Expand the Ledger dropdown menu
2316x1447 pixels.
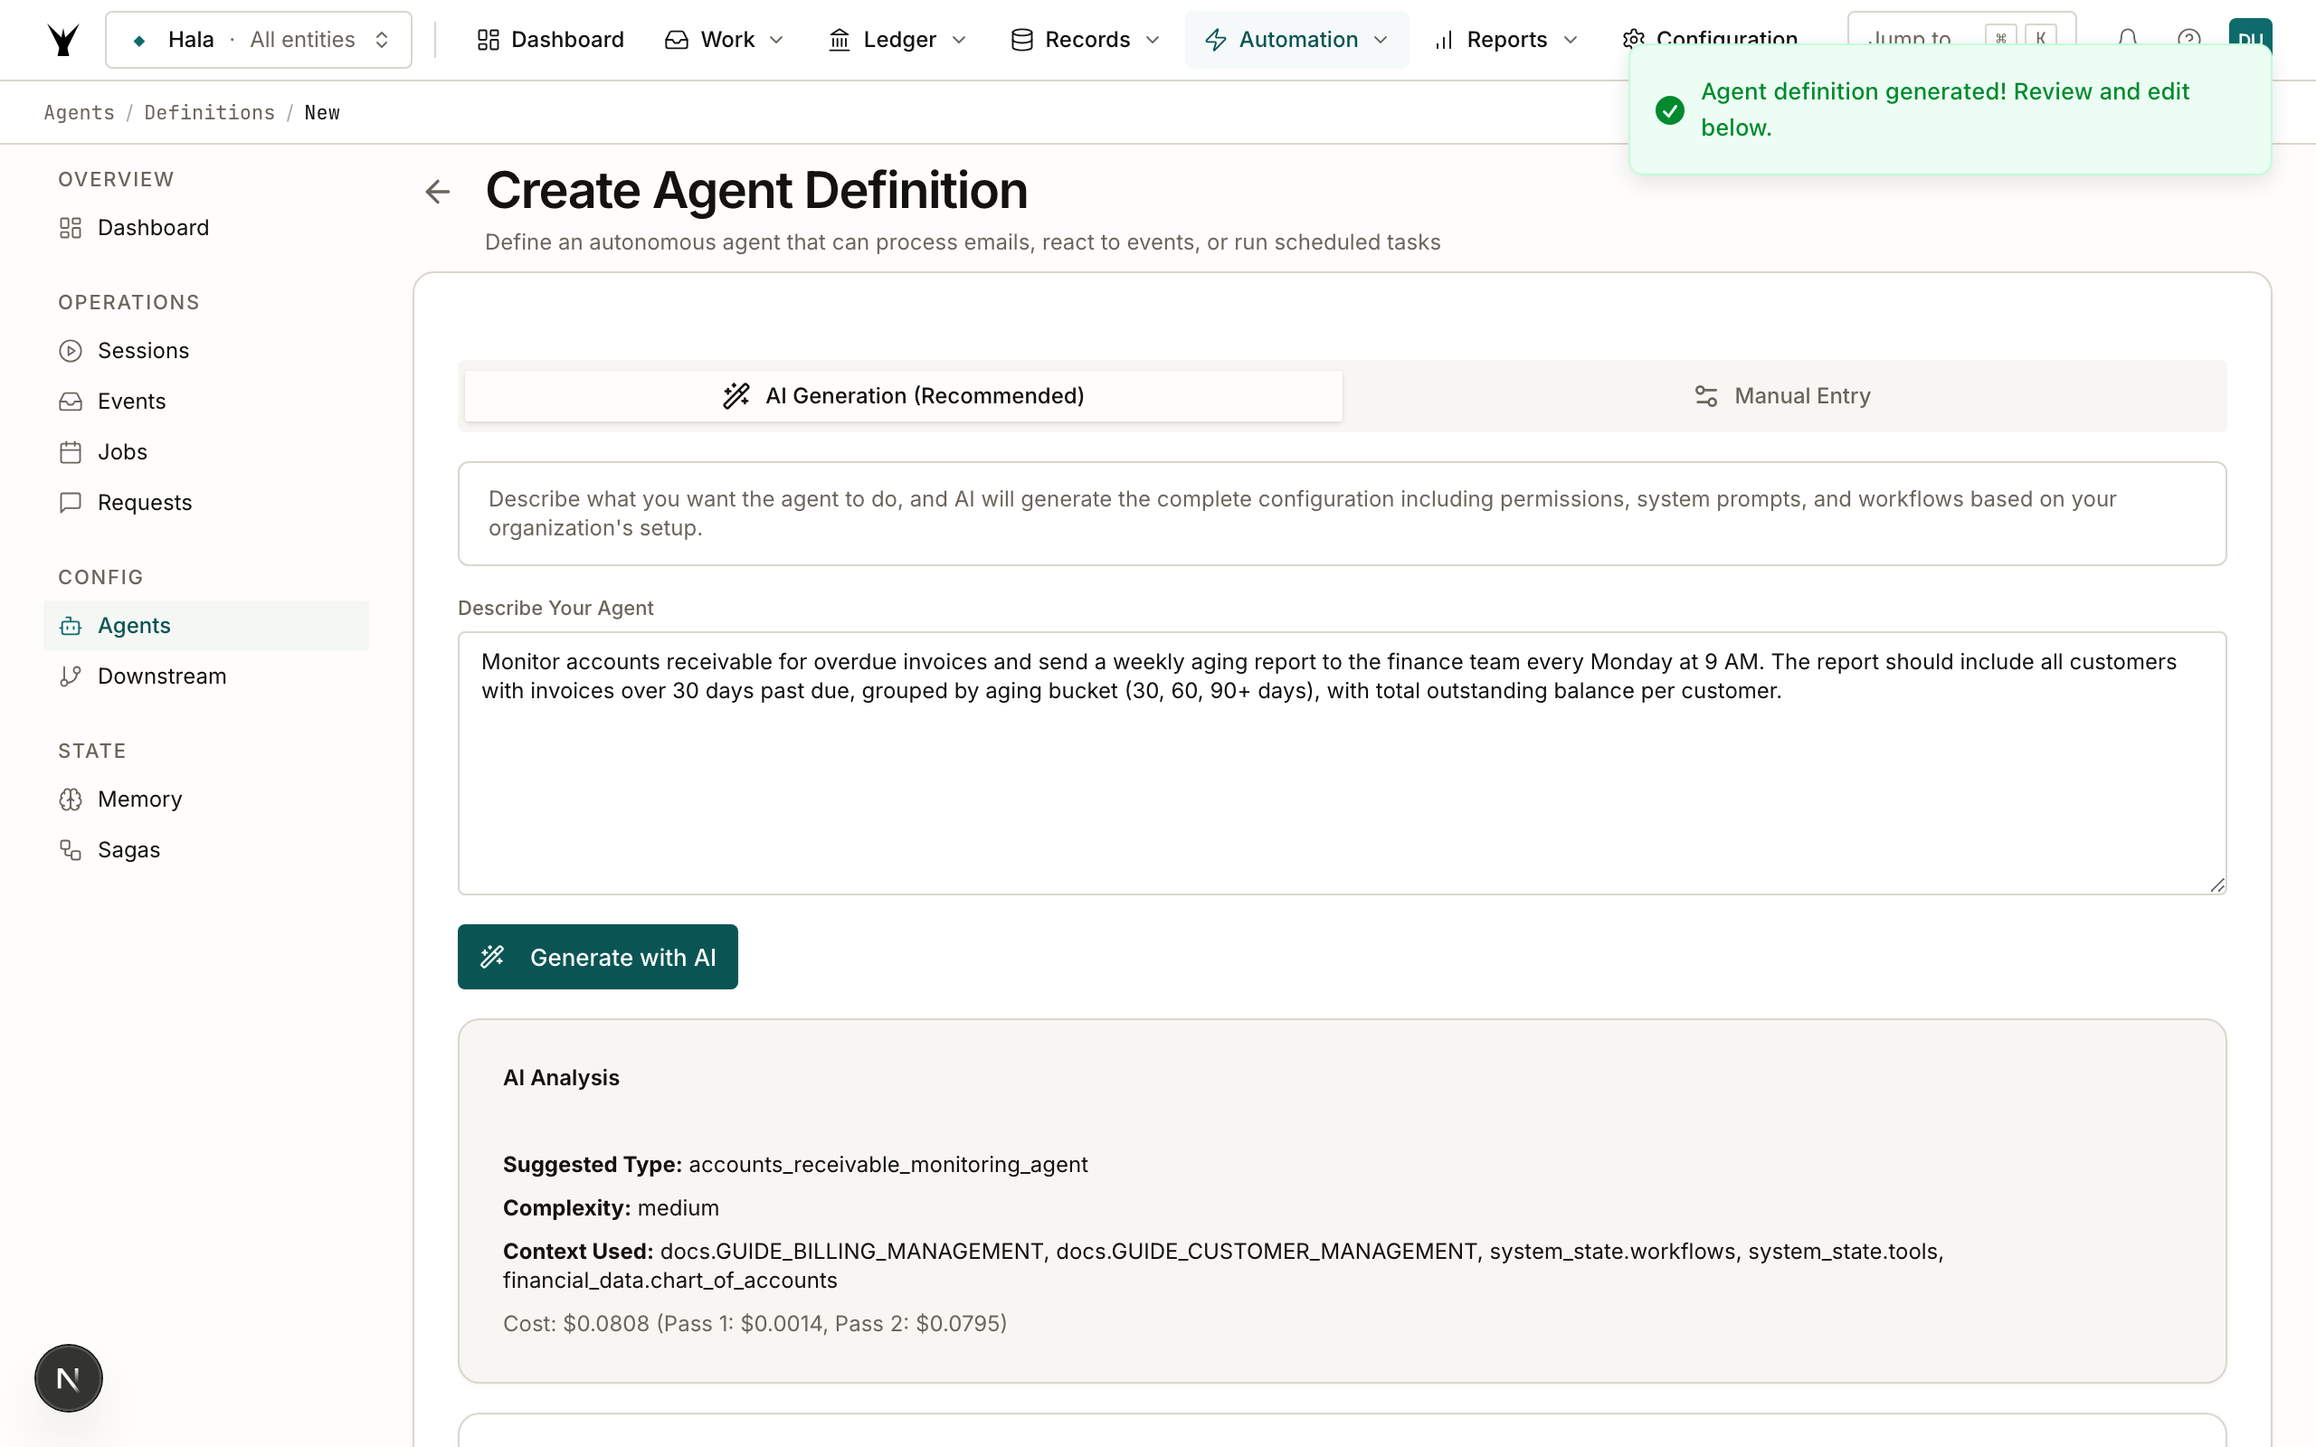[x=897, y=39]
